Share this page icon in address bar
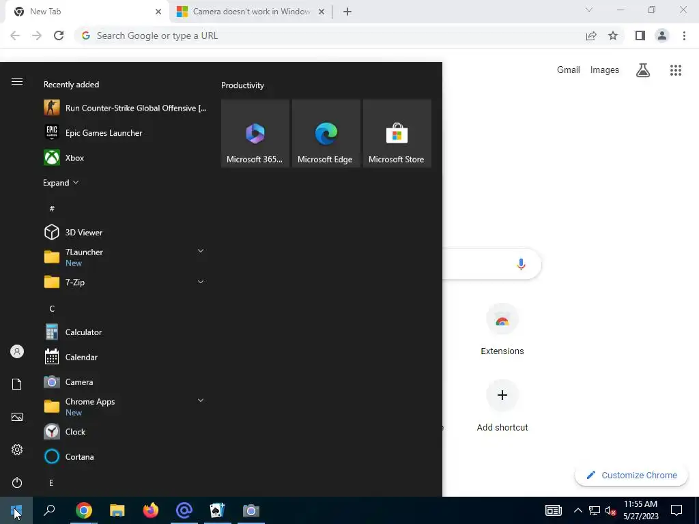This screenshot has width=699, height=524. (591, 35)
